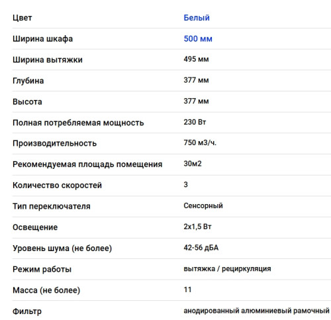Select the Сенсорный switch type value
Screen dimensions: 331x320
203,205
